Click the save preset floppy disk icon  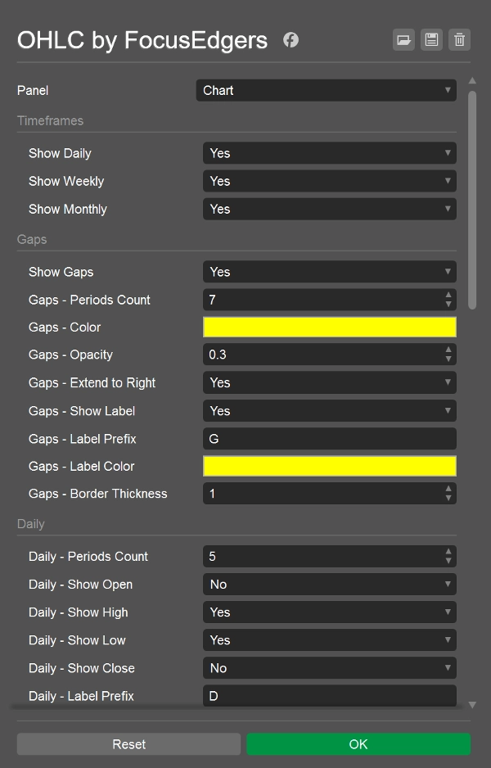[x=431, y=39]
